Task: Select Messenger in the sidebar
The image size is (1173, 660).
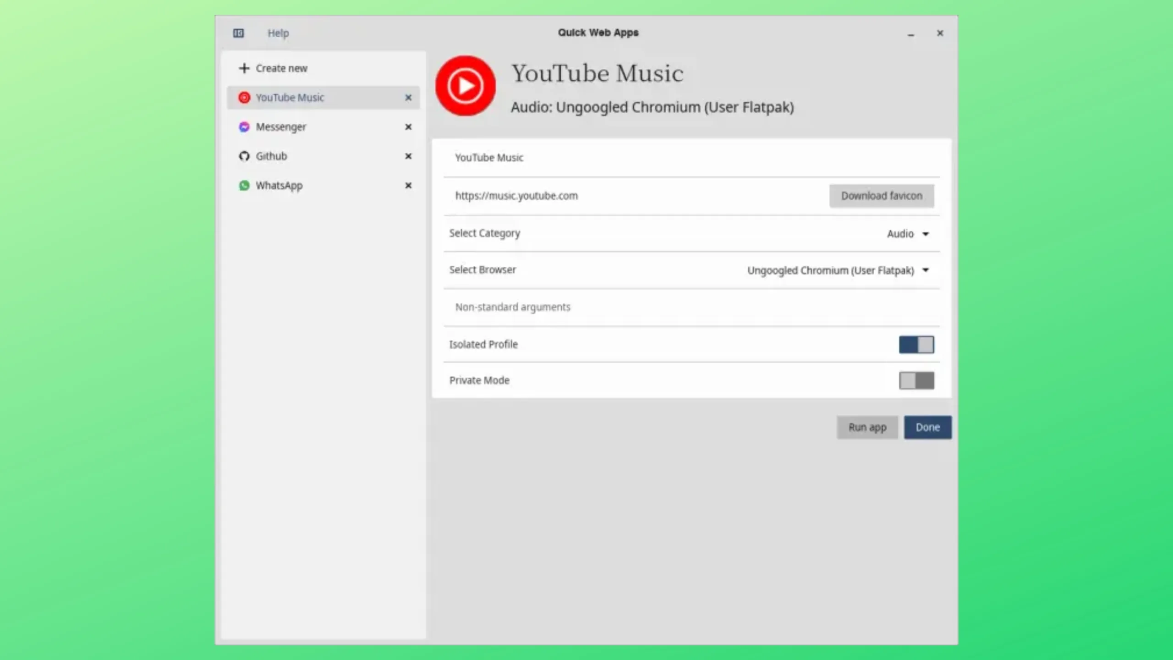Action: 323,127
